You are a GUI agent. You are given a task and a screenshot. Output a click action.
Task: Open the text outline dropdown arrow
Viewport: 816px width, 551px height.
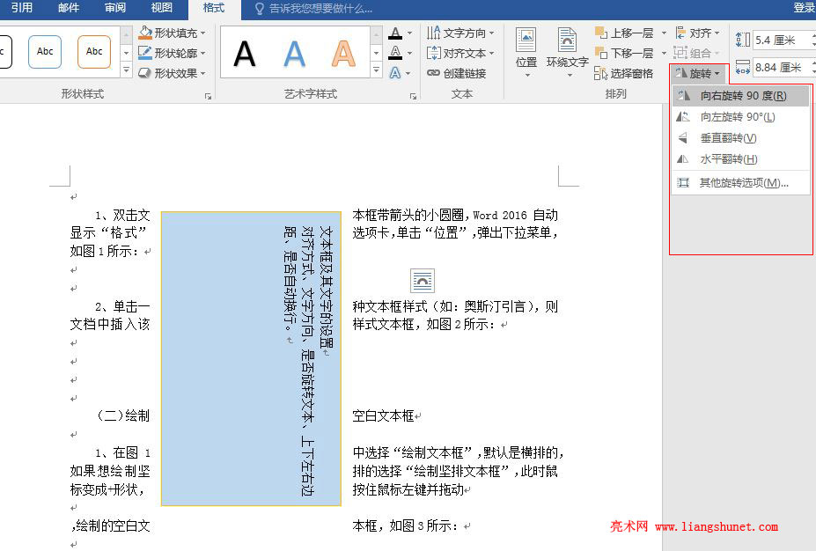pos(409,53)
